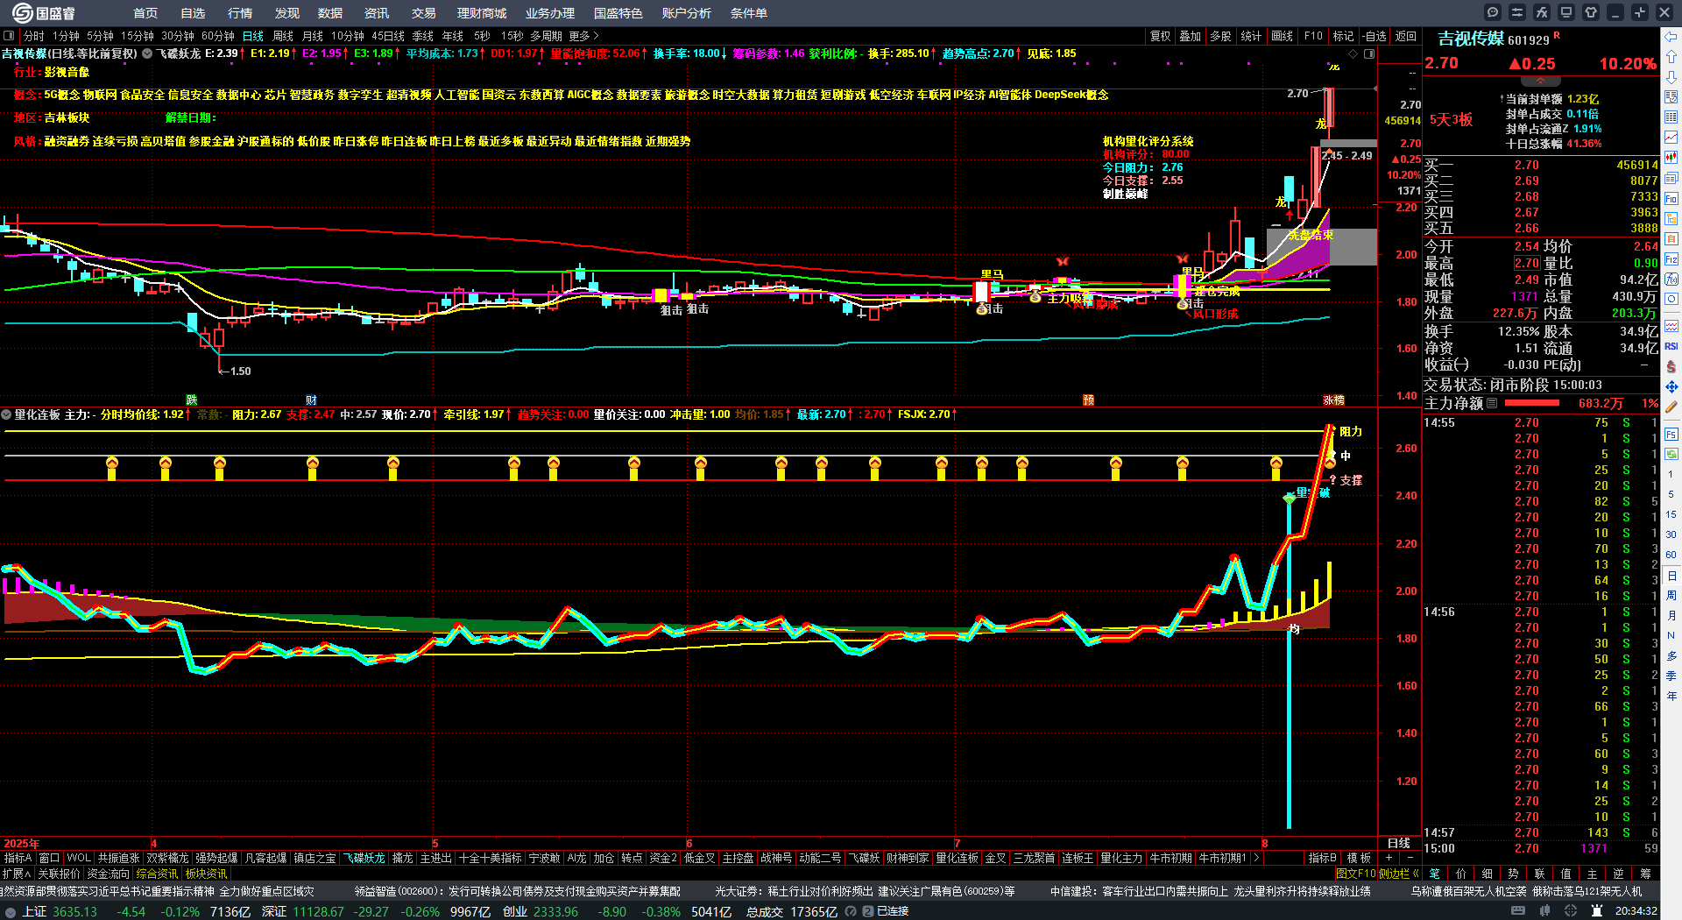Open the intraday line chart icon in sidebar
This screenshot has height=920, width=1682.
pyautogui.click(x=1671, y=138)
